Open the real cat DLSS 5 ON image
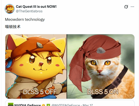 pyautogui.click(x=101, y=66)
